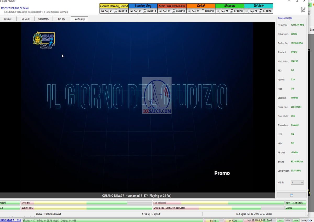Click the Sync TS indicator
The width and height of the screenshot is (314, 222).
coord(295,208)
